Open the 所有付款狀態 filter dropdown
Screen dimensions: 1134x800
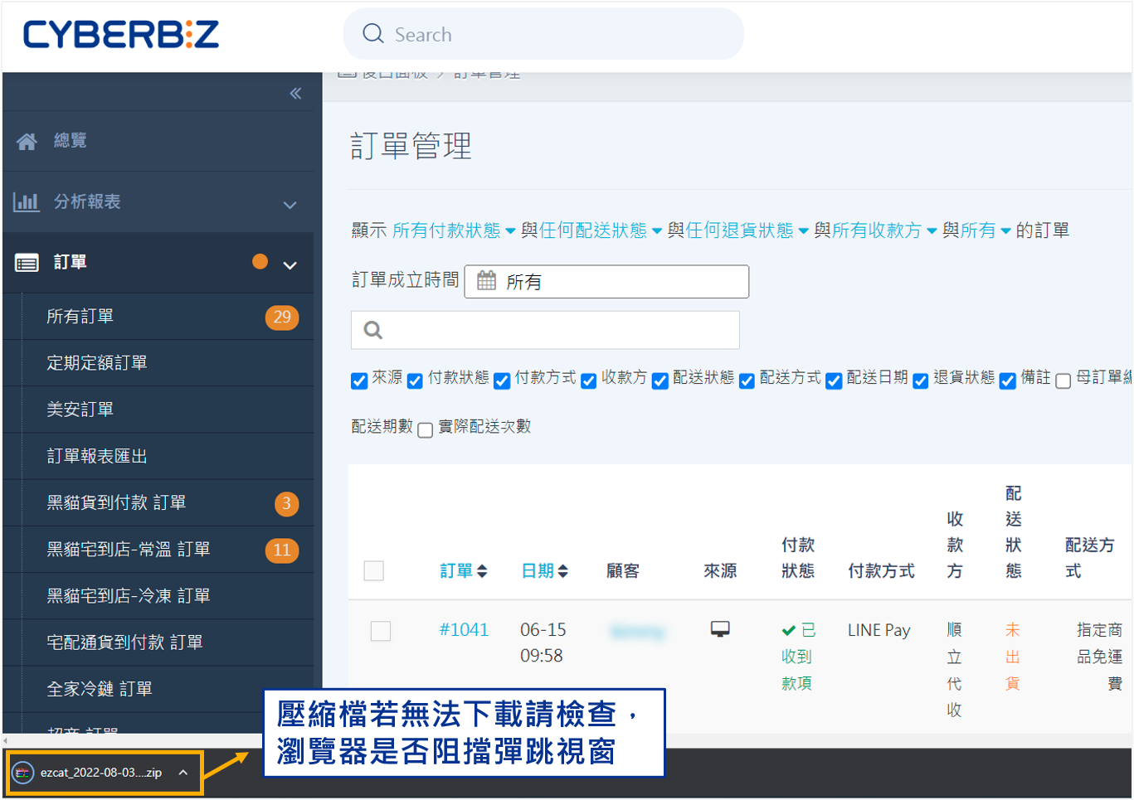point(453,230)
